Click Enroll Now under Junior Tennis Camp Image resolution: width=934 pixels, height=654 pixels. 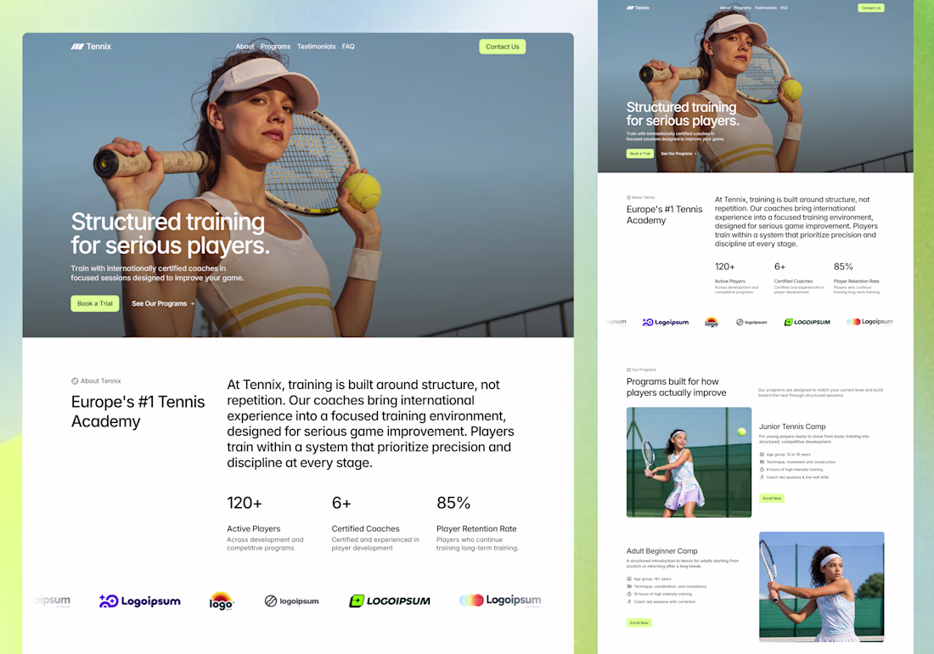pyautogui.click(x=772, y=499)
